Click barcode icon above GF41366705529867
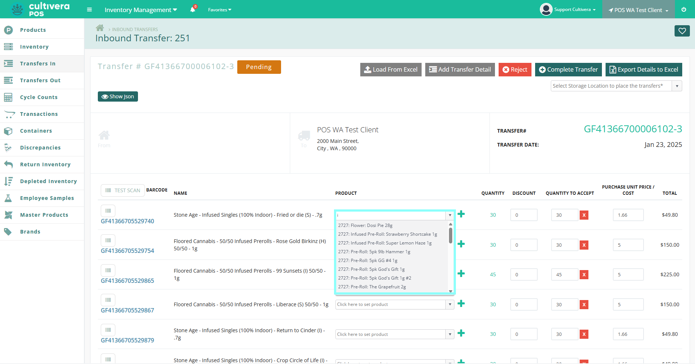This screenshot has height=364, width=695. [x=108, y=300]
